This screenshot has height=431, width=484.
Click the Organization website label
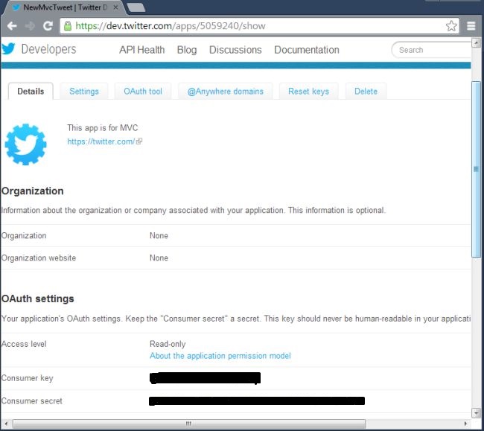pyautogui.click(x=39, y=258)
